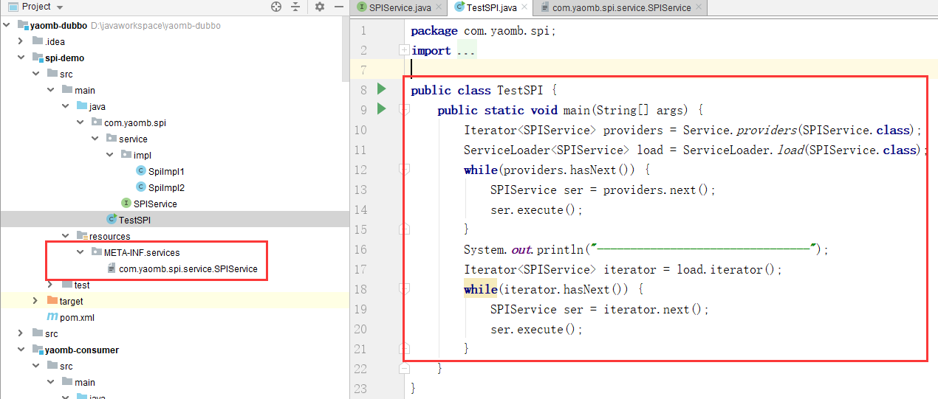Click the resources folder icon
Image resolution: width=938 pixels, height=399 pixels.
(x=82, y=236)
